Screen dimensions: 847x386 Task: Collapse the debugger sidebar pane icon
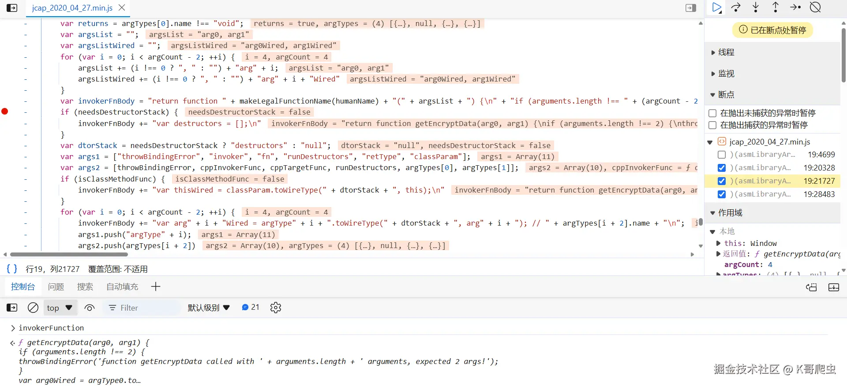(691, 8)
